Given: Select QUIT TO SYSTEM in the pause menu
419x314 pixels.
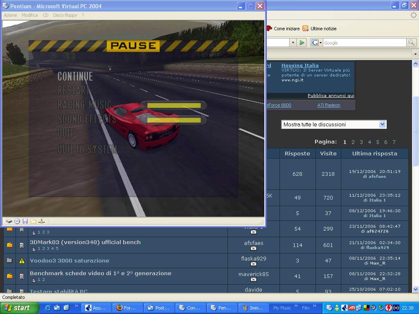Looking at the screenshot, I should (x=88, y=149).
